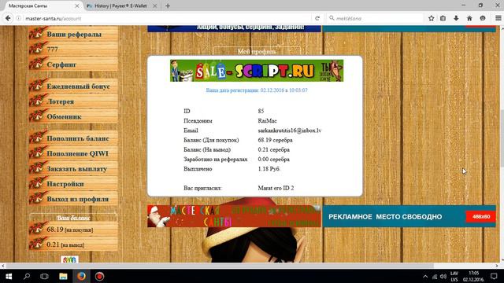504x283 pixels.
Task: Open the taskbar clock showing 17:05
Action: pos(474,276)
